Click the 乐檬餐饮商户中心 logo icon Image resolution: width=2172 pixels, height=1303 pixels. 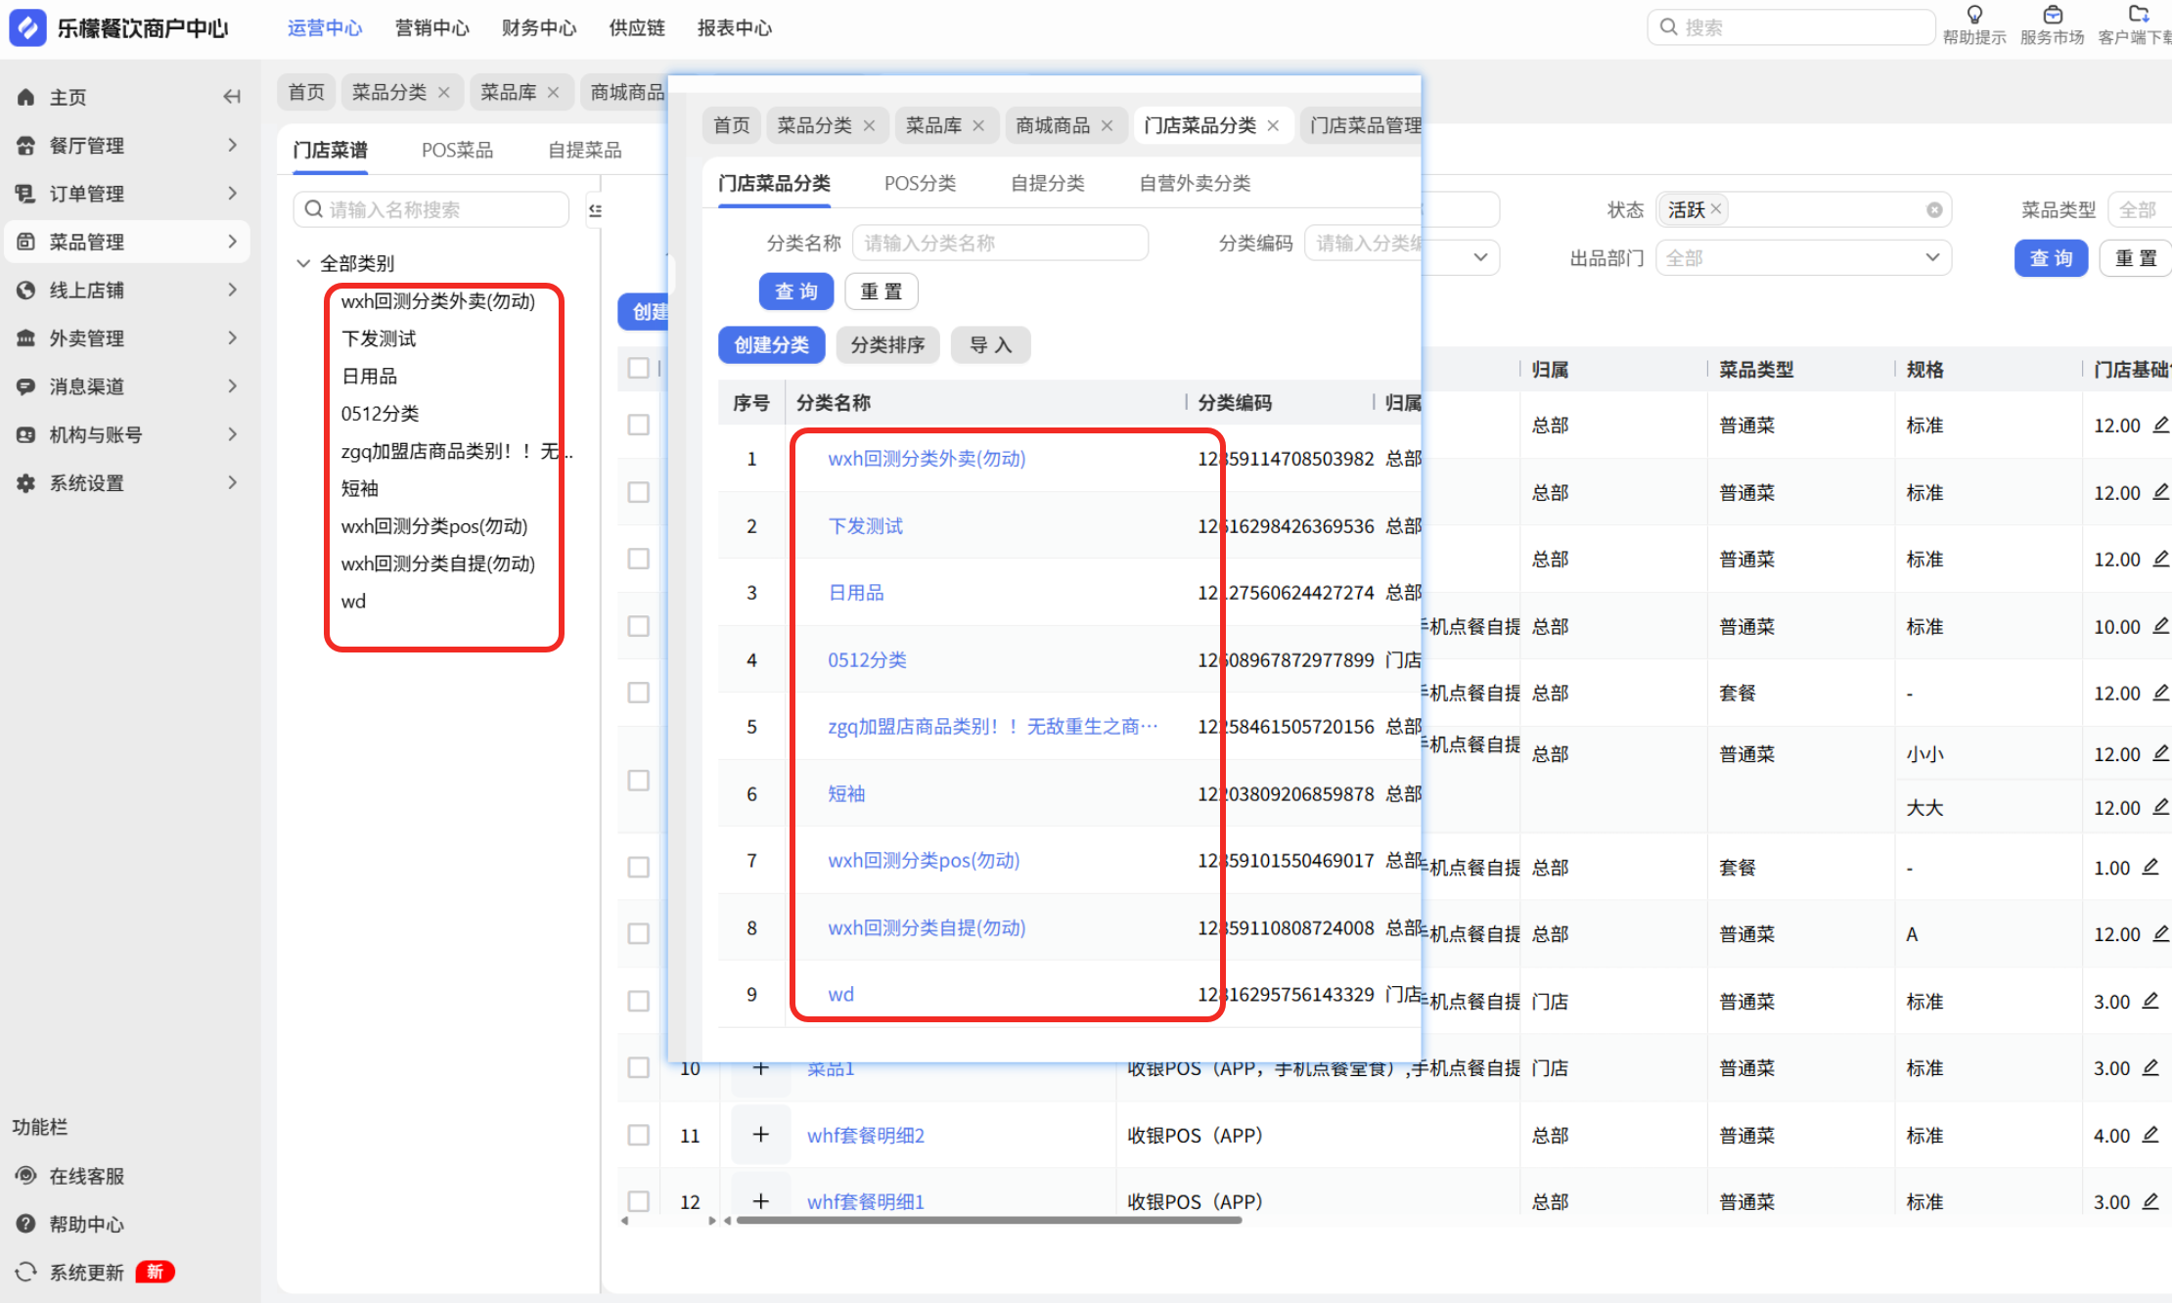pyautogui.click(x=27, y=27)
